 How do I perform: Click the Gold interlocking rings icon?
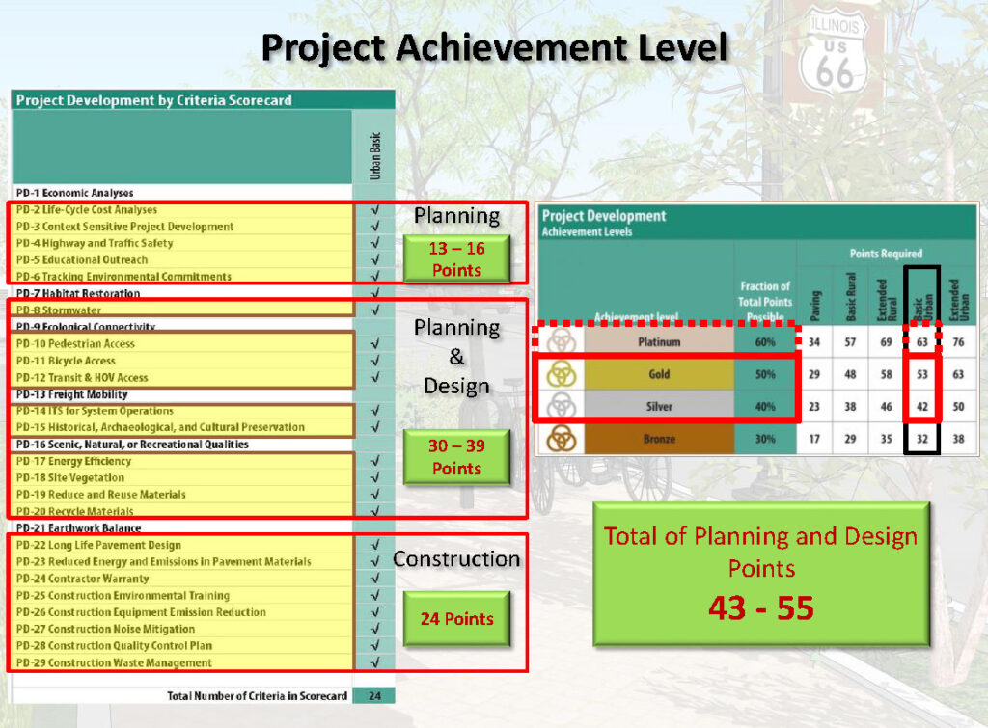point(560,374)
